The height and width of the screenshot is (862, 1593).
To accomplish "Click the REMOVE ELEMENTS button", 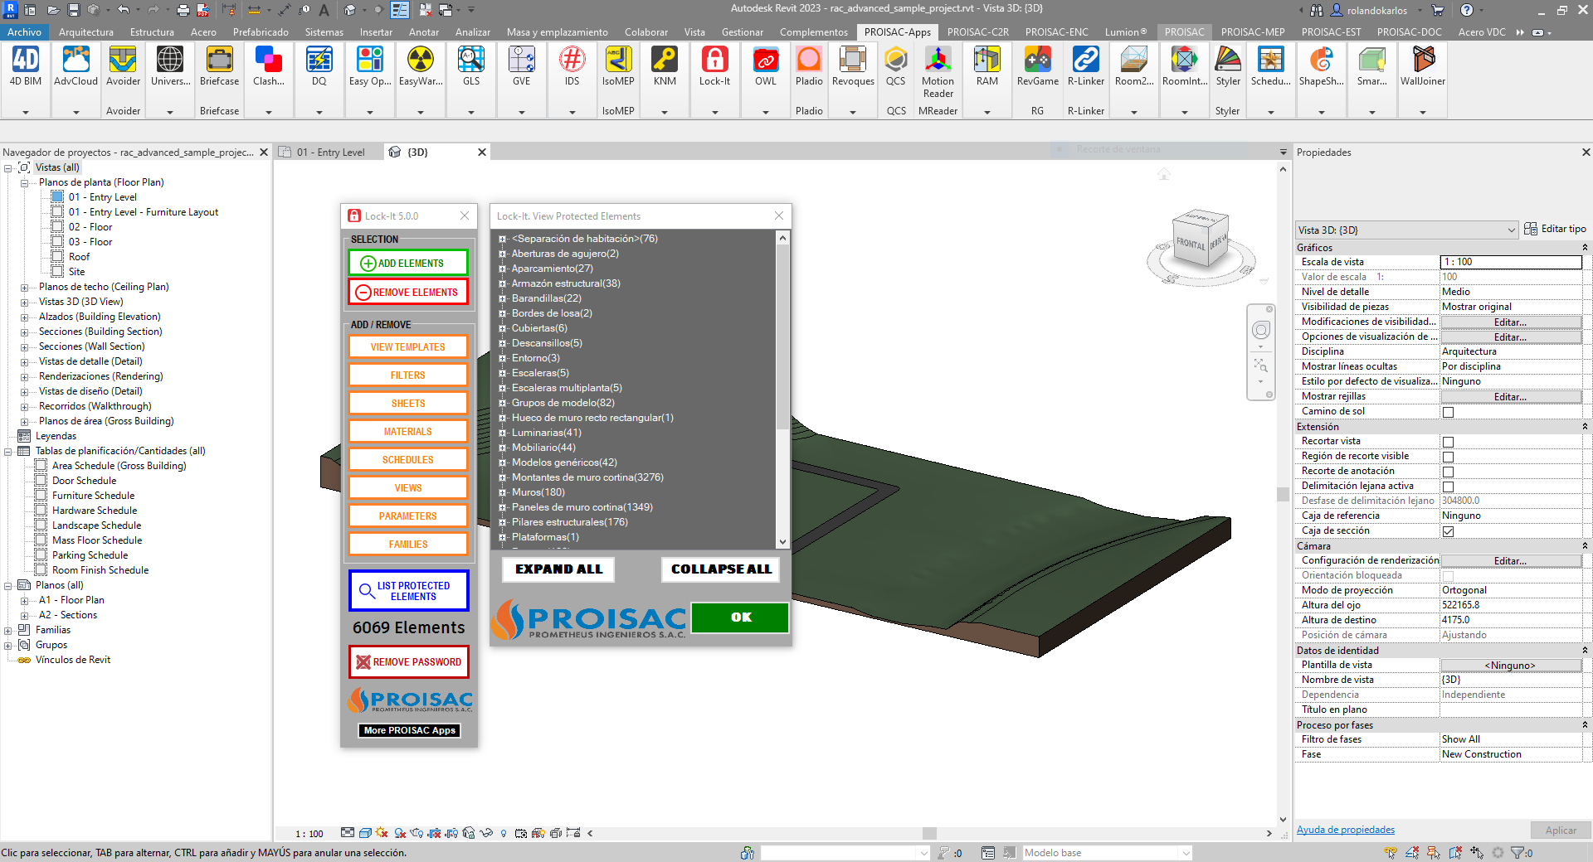I will pyautogui.click(x=408, y=292).
